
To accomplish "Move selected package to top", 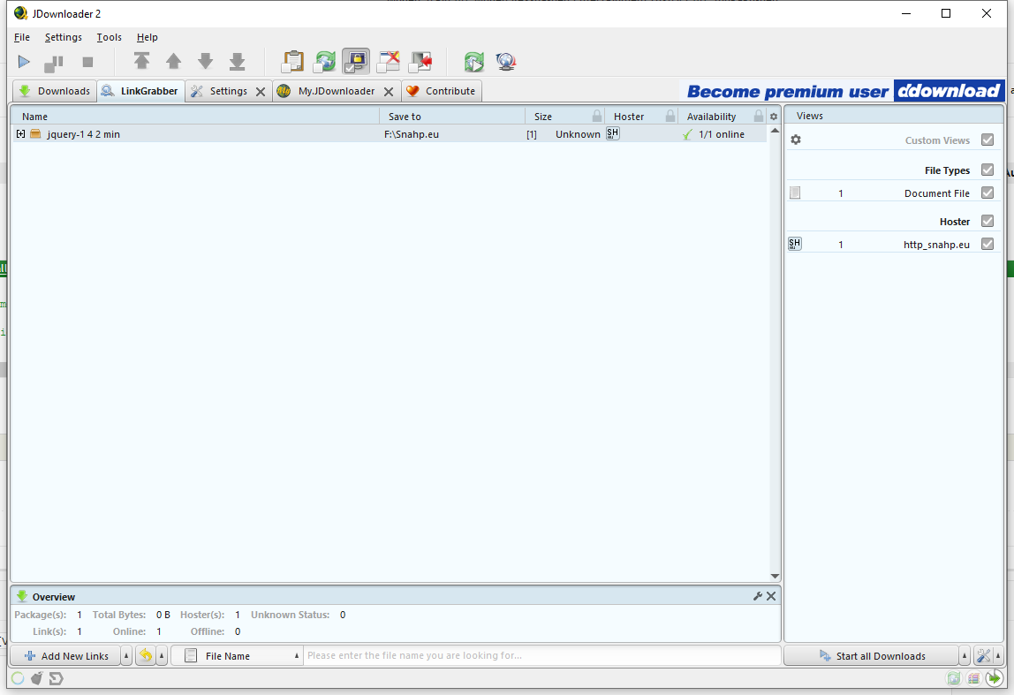I will pyautogui.click(x=141, y=62).
